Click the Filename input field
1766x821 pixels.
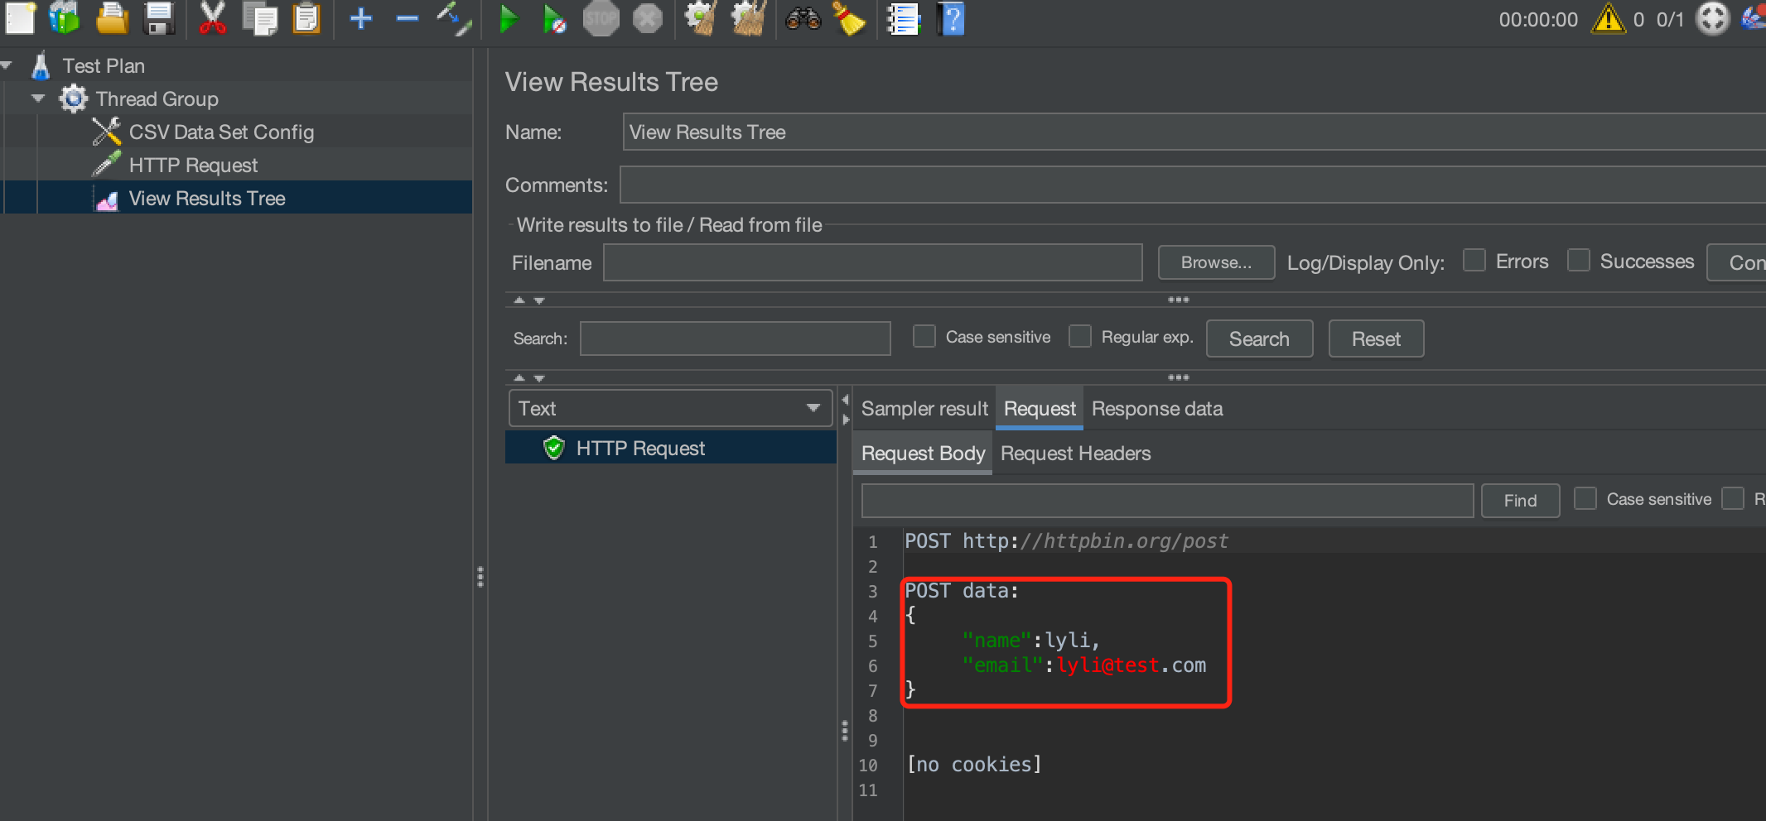pos(872,263)
